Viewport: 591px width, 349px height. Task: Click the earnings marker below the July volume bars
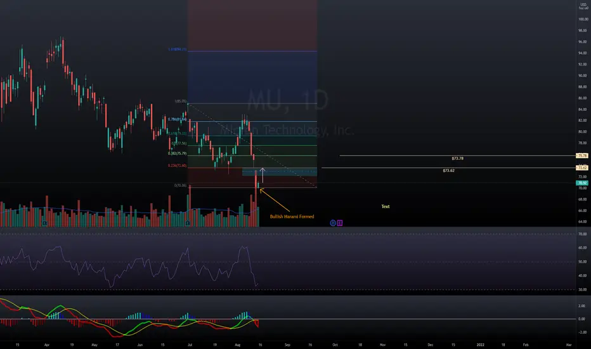pos(188,223)
